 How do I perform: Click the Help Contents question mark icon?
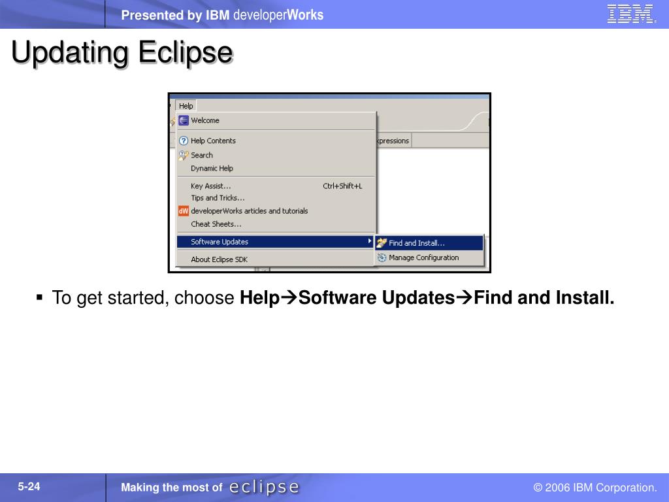tap(184, 141)
